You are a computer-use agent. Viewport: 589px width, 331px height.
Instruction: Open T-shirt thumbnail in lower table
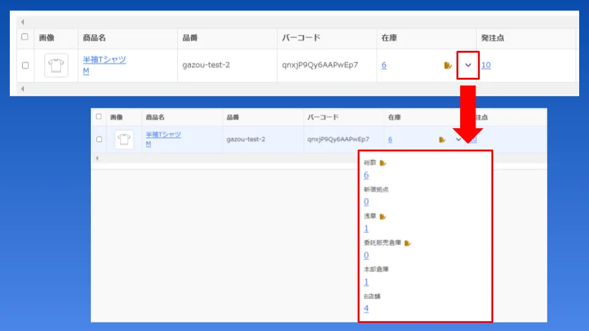(124, 139)
